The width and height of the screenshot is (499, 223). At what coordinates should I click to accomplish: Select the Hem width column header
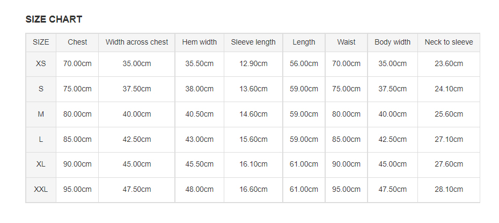200,42
